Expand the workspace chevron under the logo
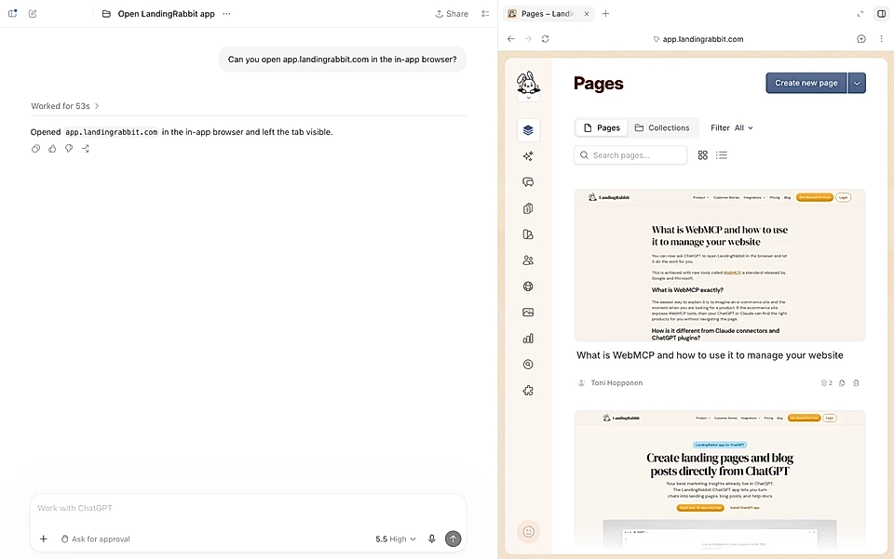The height and width of the screenshot is (559, 894). (529, 98)
